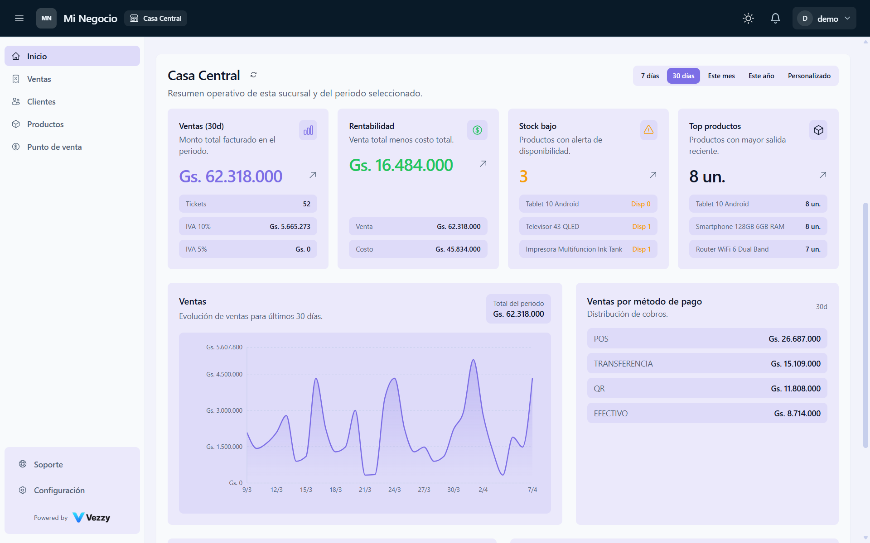870x543 pixels.
Task: Click the Costo Gs. 45.834.000 row
Action: coord(418,249)
